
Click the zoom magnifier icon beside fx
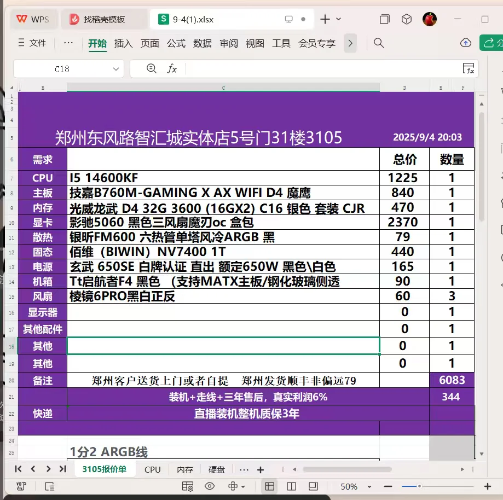(151, 68)
